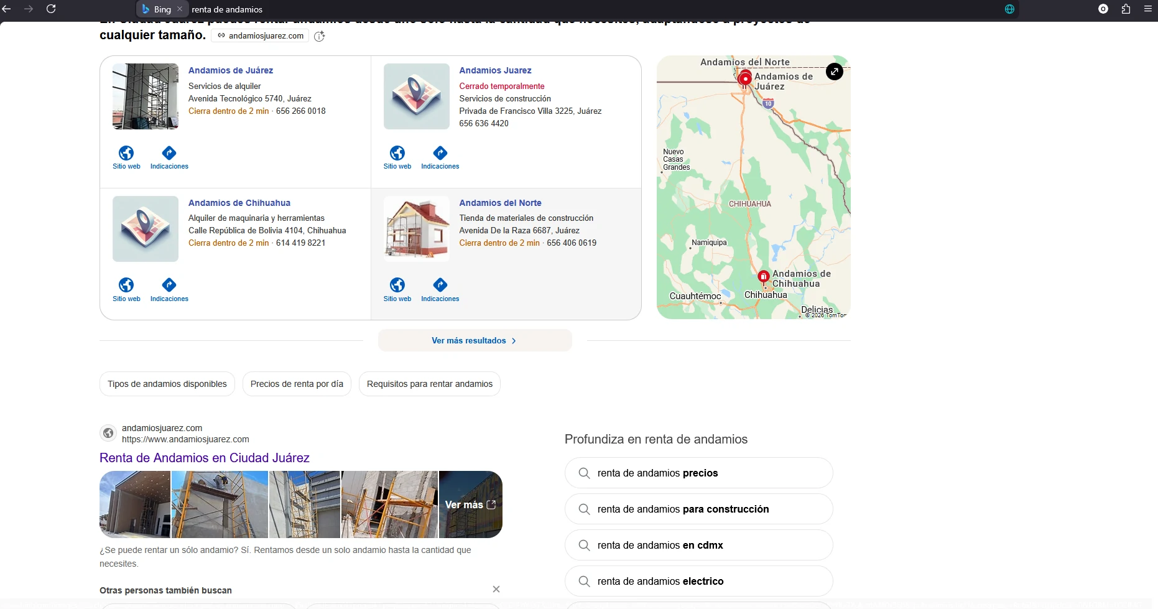Clear the Bing search chip with the X
The image size is (1158, 609).
(180, 9)
